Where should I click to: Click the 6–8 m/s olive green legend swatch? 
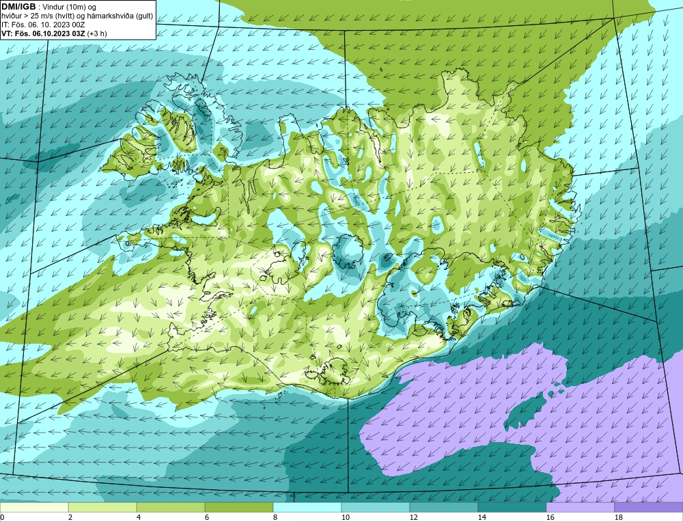pos(238,508)
